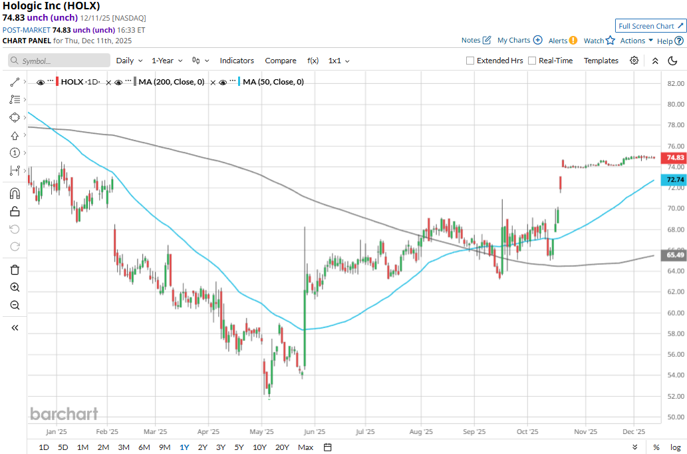Toggle log scale

pyautogui.click(x=675, y=447)
